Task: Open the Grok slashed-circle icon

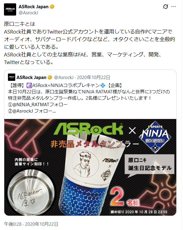Action: coord(166,7)
